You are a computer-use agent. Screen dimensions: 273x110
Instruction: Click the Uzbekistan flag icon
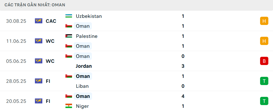(69, 16)
